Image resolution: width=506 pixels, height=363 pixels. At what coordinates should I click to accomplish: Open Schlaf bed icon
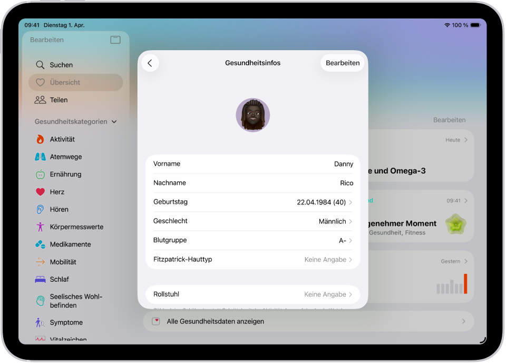pos(40,279)
